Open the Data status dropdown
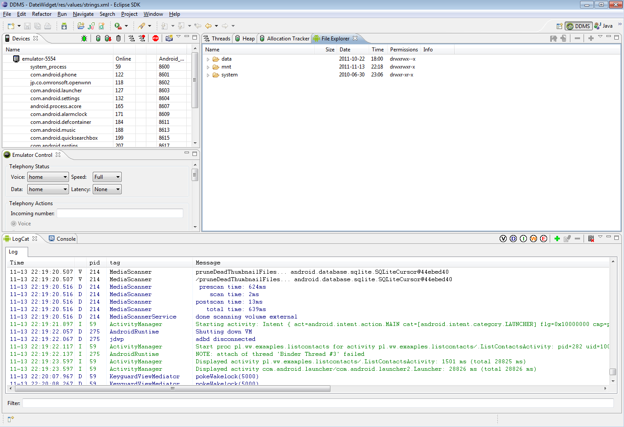The image size is (624, 427). (48, 189)
